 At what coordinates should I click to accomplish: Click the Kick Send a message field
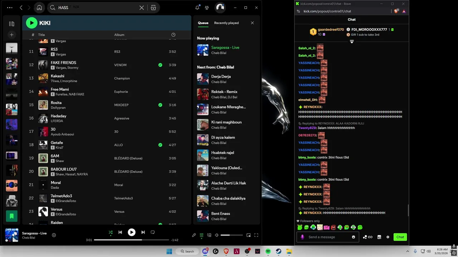coord(328,237)
